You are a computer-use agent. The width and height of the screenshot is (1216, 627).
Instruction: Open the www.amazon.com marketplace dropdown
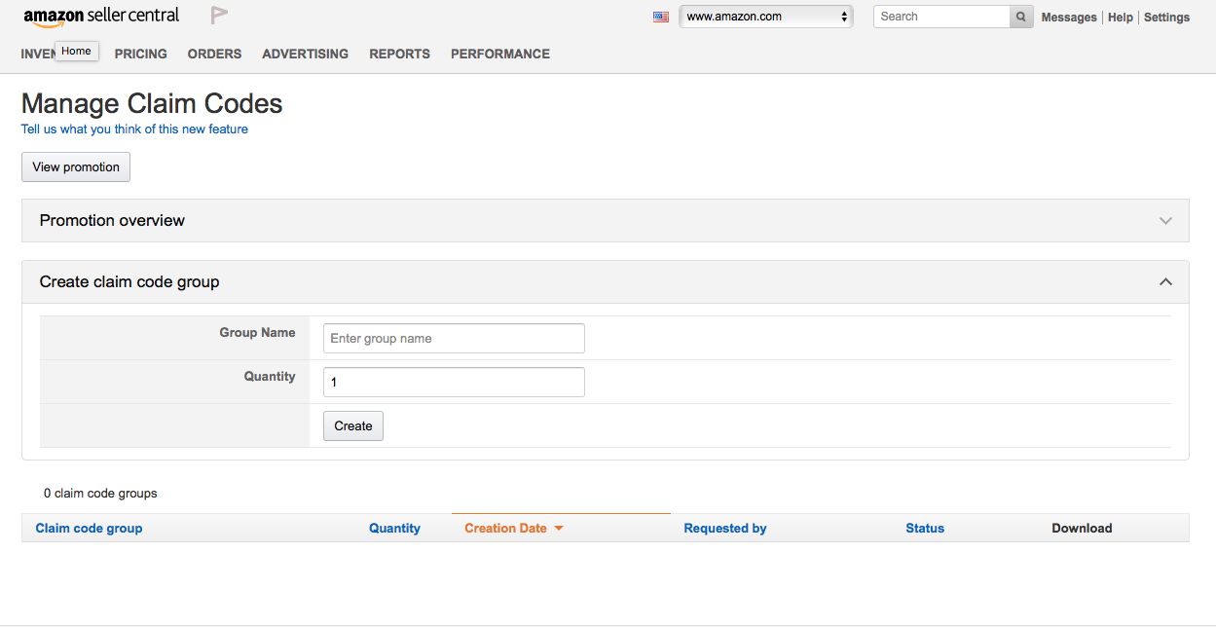point(765,17)
